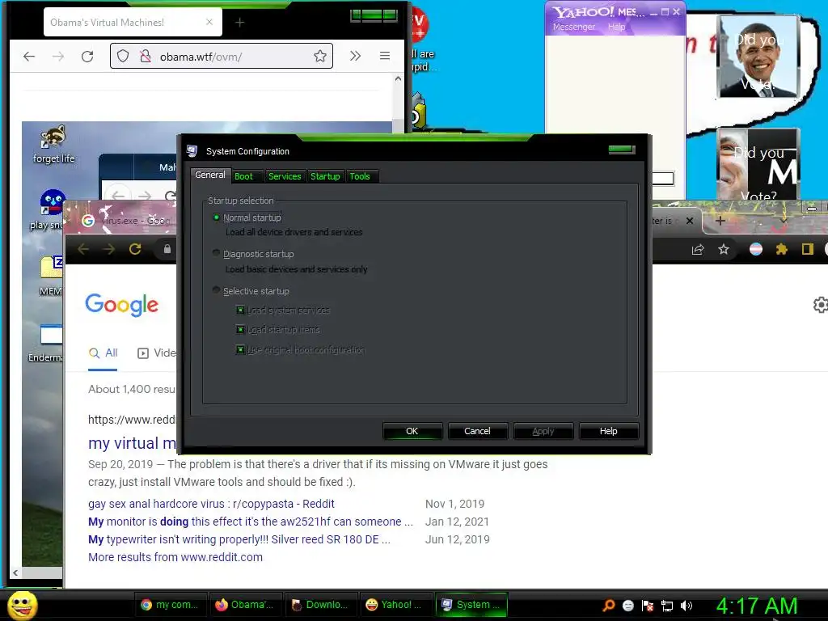Select the All search results tab
This screenshot has width=828, height=621.
pos(103,353)
